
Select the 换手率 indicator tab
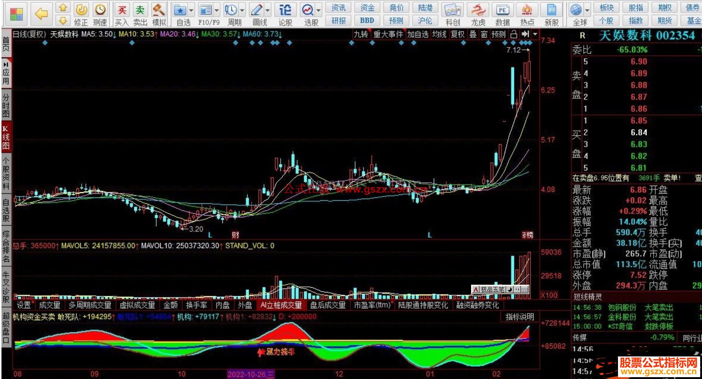click(x=197, y=305)
